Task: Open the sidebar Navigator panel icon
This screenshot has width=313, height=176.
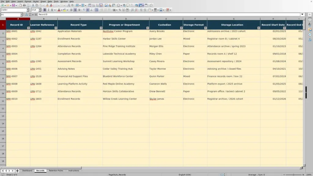Action: pos(310,35)
